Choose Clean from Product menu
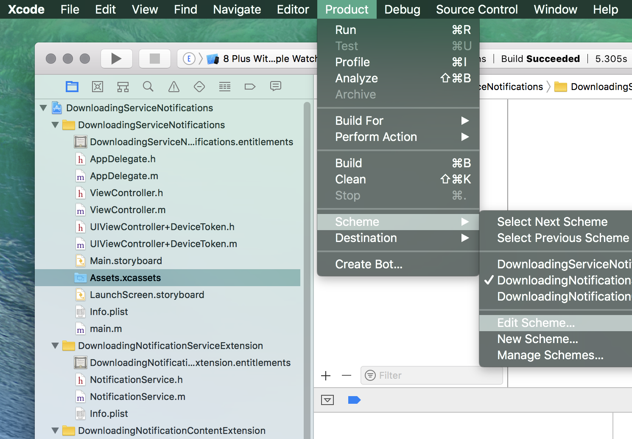632x439 pixels. (398, 179)
